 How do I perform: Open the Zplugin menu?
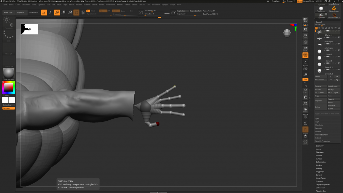[165, 5]
